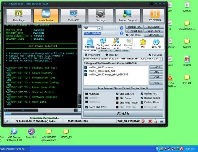Open the ATF JAF desktop folder

pyautogui.click(x=187, y=79)
